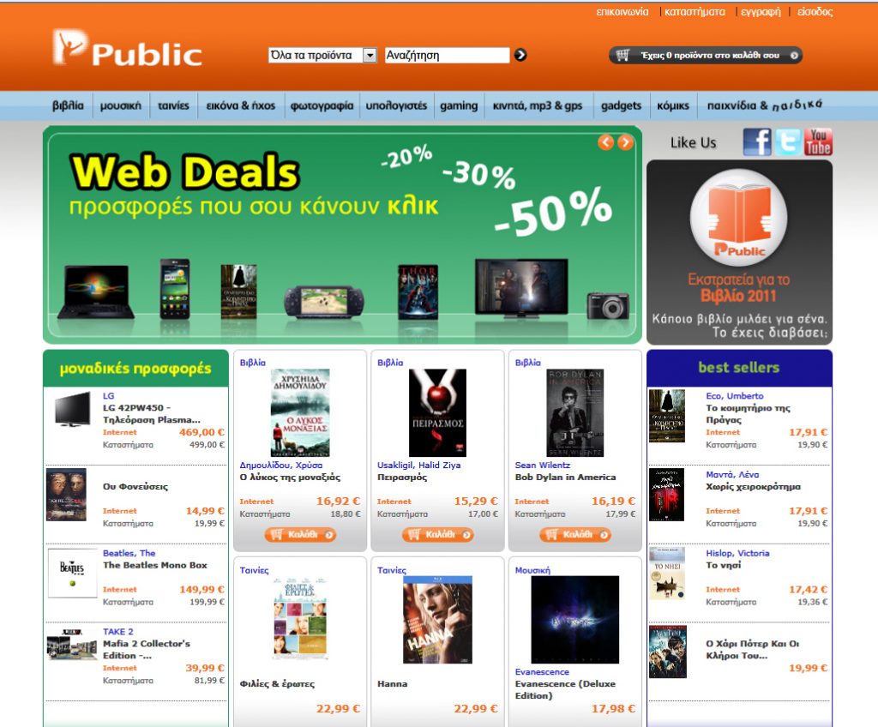The height and width of the screenshot is (727, 878).
Task: Expand the cart summary arrow
Action: tap(794, 56)
